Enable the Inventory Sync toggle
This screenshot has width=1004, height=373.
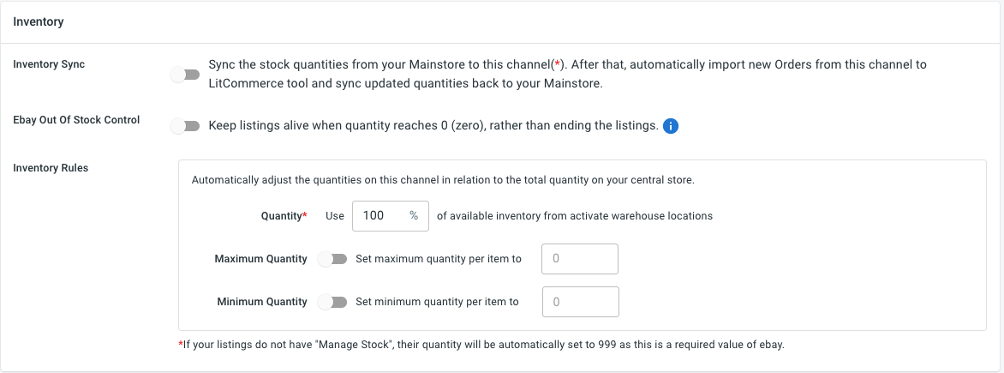[x=186, y=75]
